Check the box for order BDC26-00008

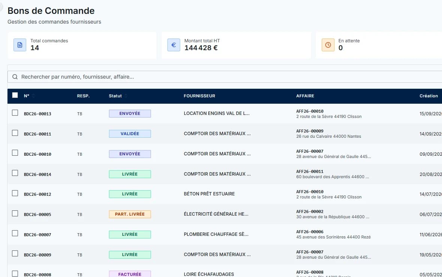click(15, 274)
